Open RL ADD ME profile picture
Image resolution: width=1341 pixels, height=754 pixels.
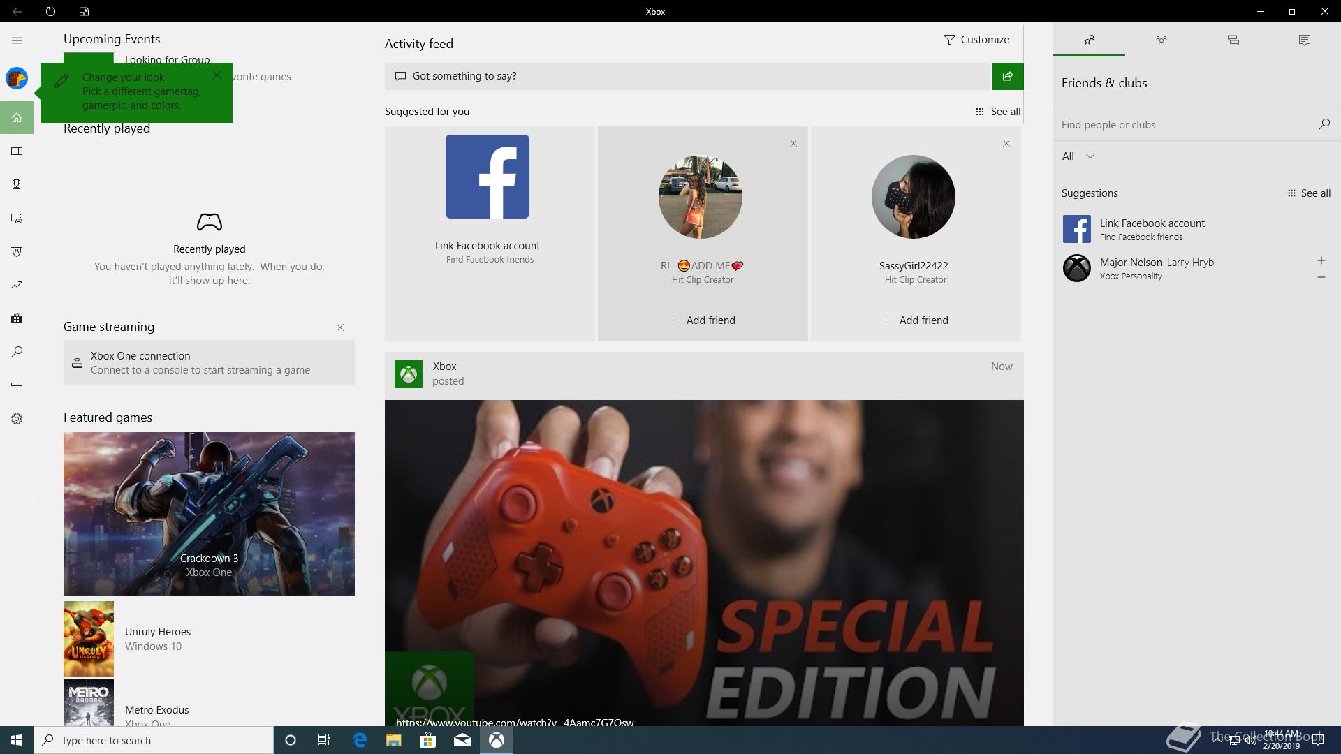[x=701, y=197]
